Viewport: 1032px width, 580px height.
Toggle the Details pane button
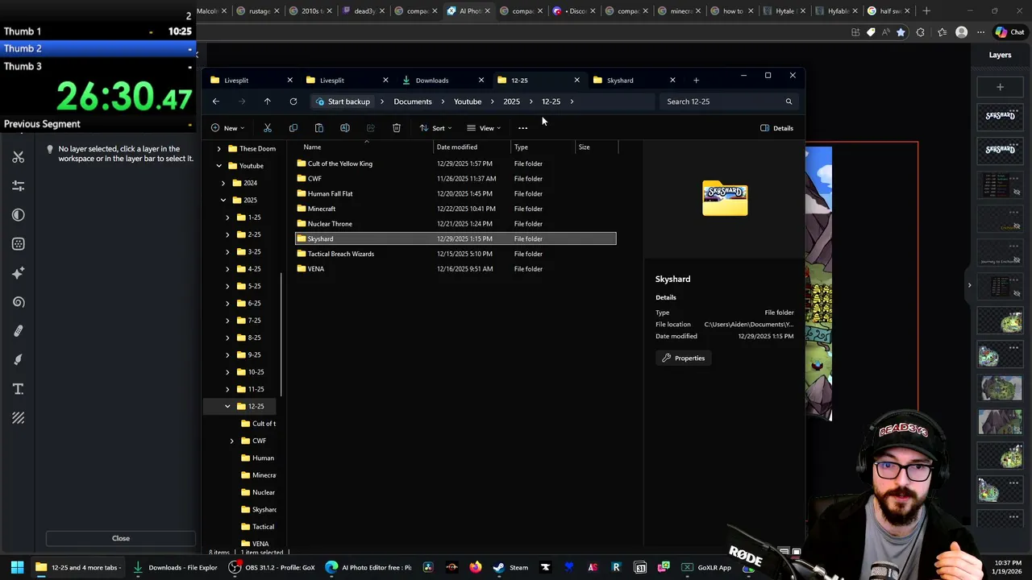tap(777, 128)
